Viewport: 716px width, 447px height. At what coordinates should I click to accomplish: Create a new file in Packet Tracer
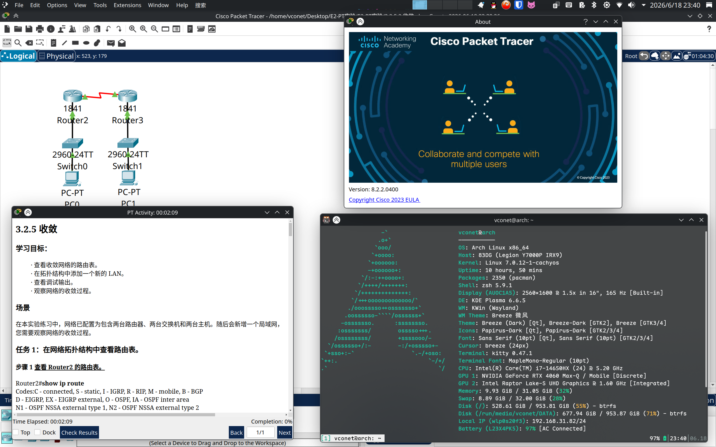tap(7, 29)
